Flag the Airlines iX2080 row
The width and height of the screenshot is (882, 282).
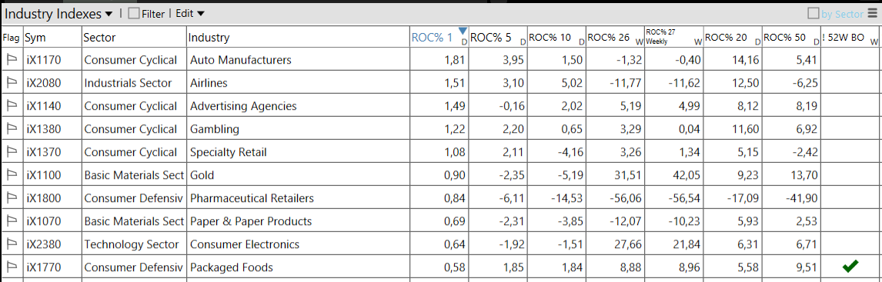tap(12, 82)
